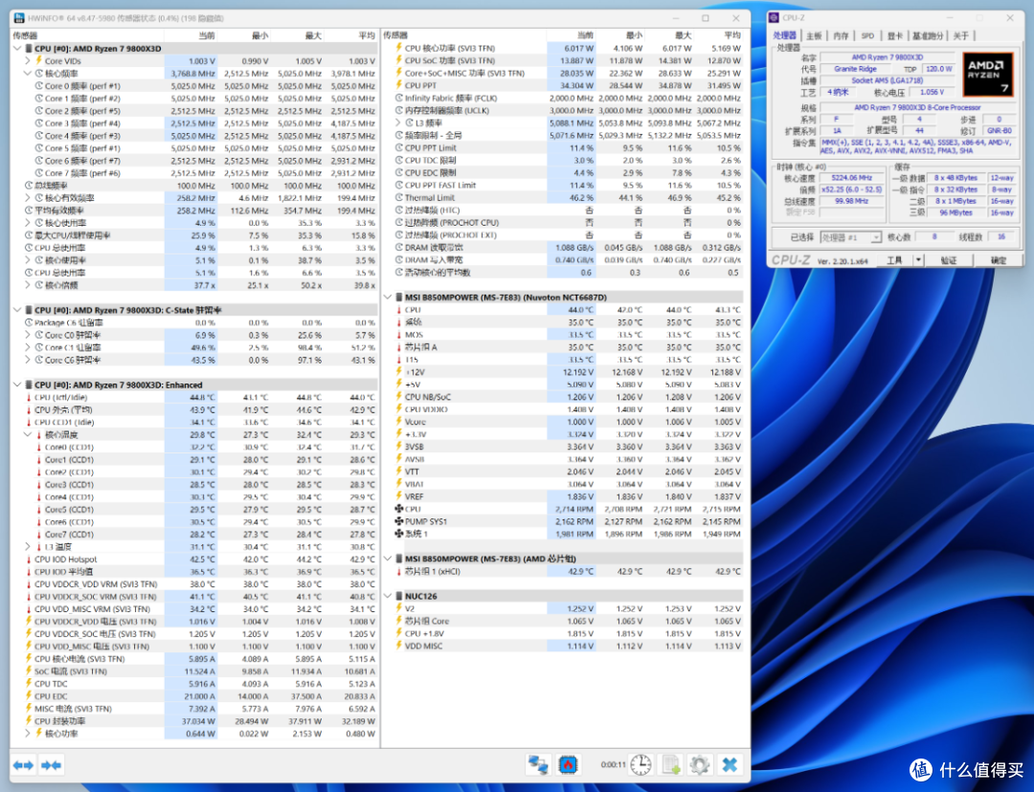Expand the Core C6 驻留率 row
This screenshot has width=1034, height=792.
point(28,360)
